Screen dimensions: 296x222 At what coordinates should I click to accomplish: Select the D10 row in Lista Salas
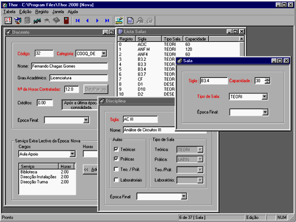coord(146,89)
